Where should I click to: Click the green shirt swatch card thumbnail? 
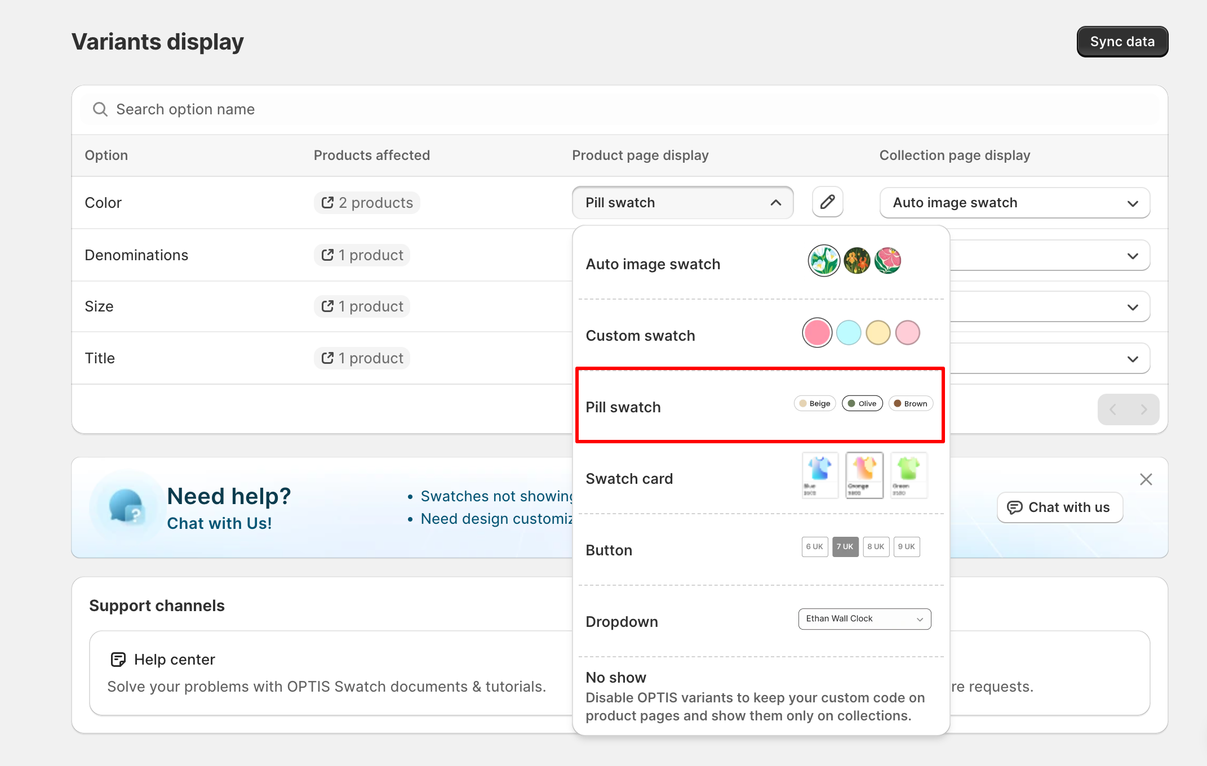coord(908,475)
